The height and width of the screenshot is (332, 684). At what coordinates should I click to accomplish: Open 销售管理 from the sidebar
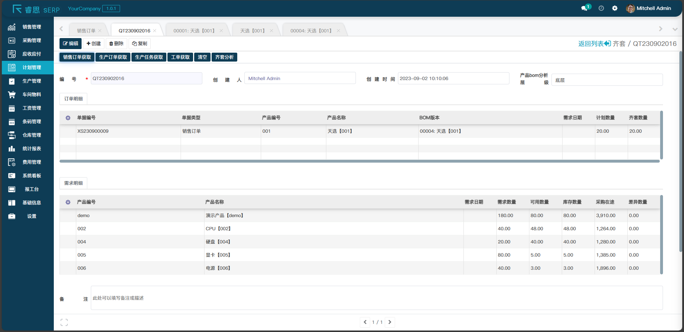[32, 27]
